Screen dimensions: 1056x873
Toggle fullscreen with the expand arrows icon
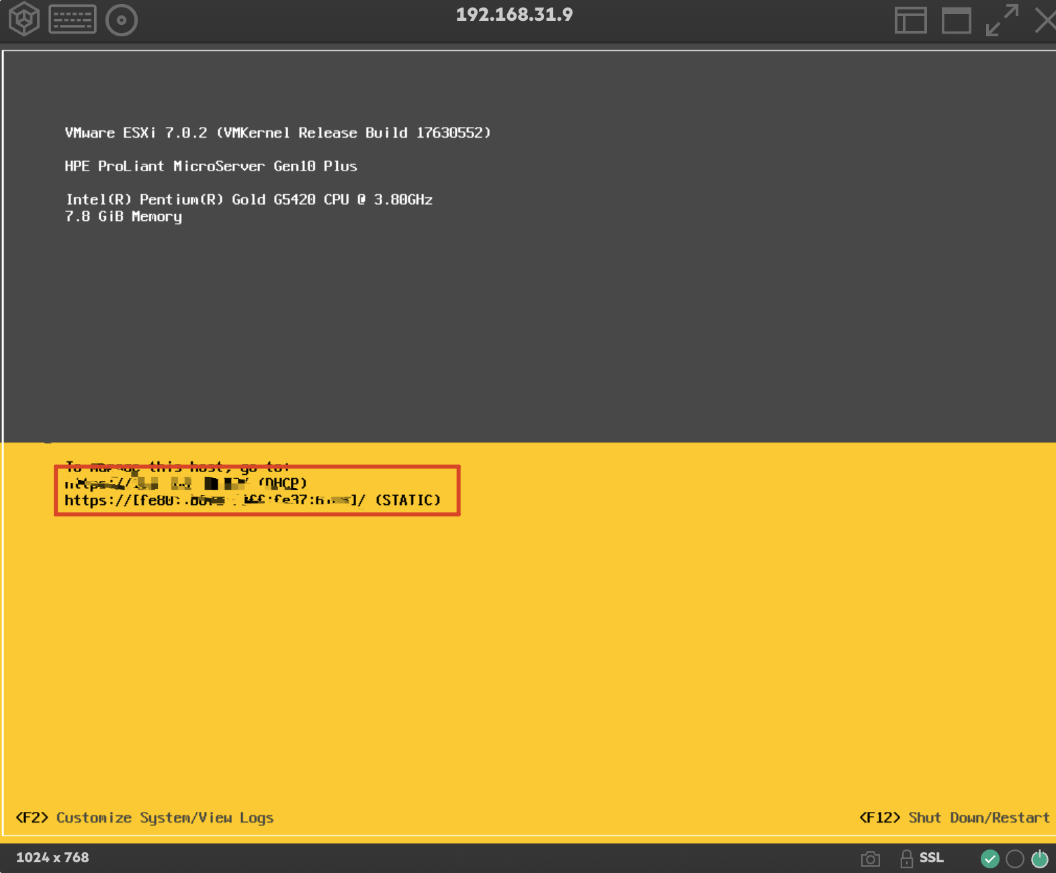point(1002,20)
